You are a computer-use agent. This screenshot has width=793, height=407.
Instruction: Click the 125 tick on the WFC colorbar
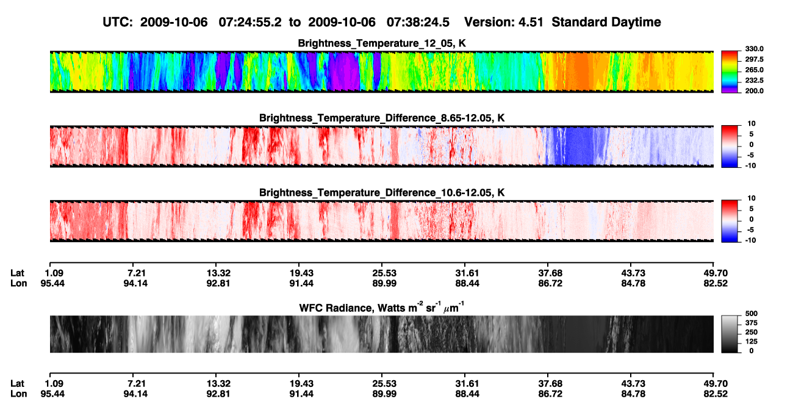click(x=751, y=341)
